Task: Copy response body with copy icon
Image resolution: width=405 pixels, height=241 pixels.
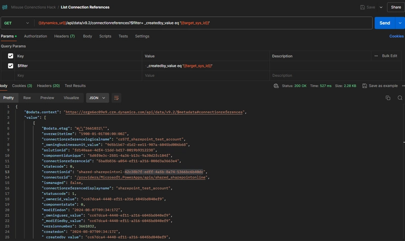Action: [x=388, y=98]
